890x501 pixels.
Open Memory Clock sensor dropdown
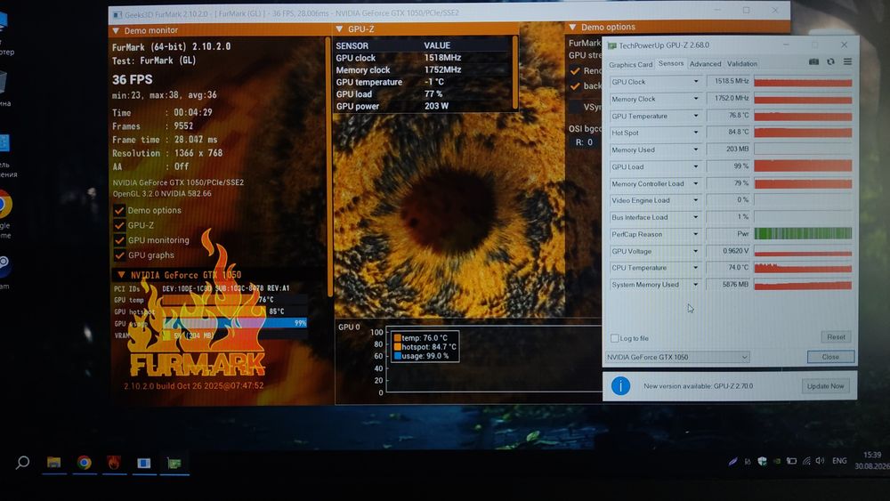pyautogui.click(x=695, y=99)
